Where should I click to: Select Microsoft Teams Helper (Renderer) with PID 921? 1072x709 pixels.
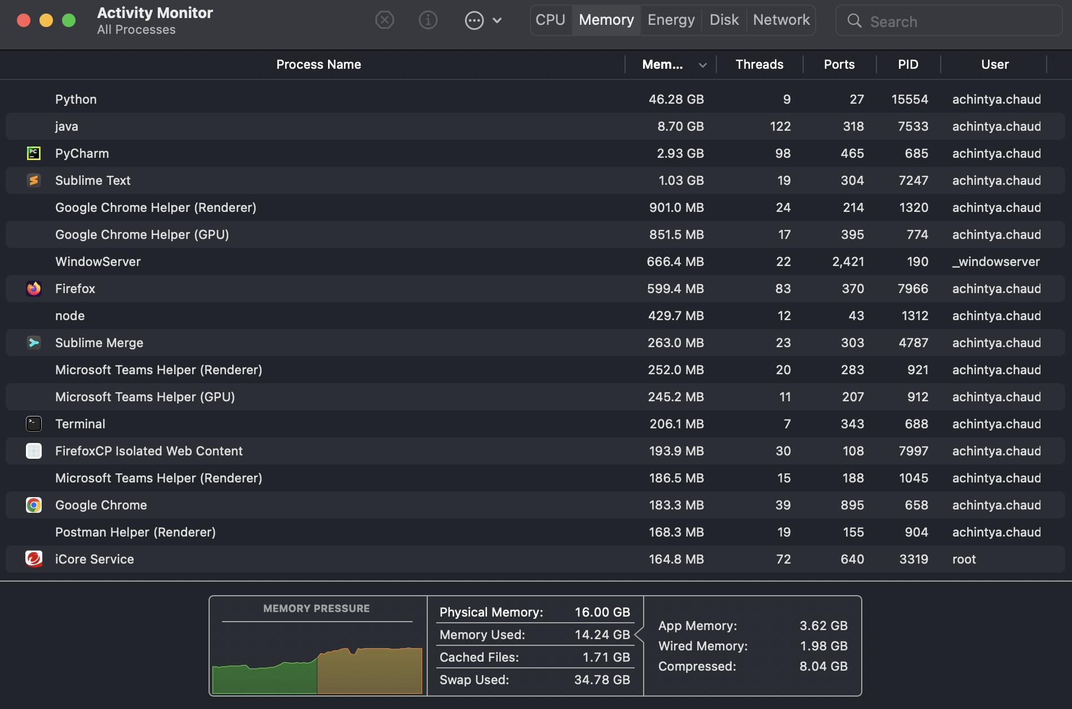pyautogui.click(x=158, y=370)
